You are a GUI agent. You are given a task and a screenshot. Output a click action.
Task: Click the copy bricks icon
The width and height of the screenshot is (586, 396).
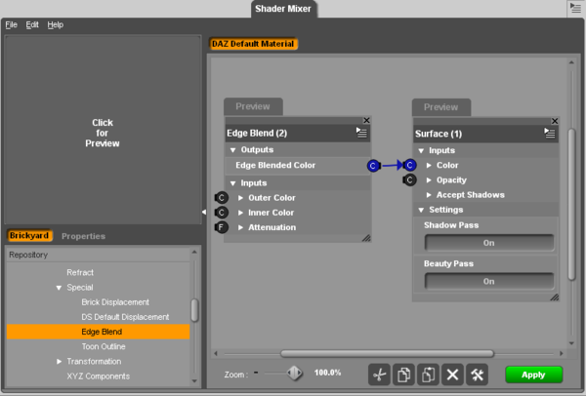[403, 375]
